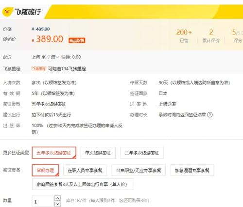Choose 在职人员专享套餐 package
The height and width of the screenshot is (207, 243).
click(85, 170)
